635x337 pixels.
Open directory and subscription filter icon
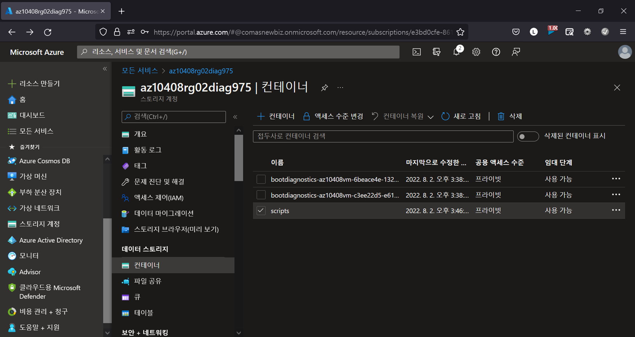pos(437,52)
